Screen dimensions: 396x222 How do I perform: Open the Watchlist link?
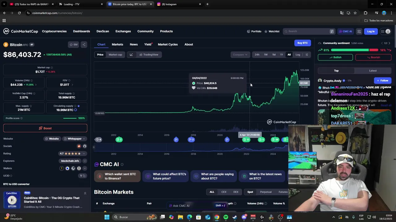(272, 31)
